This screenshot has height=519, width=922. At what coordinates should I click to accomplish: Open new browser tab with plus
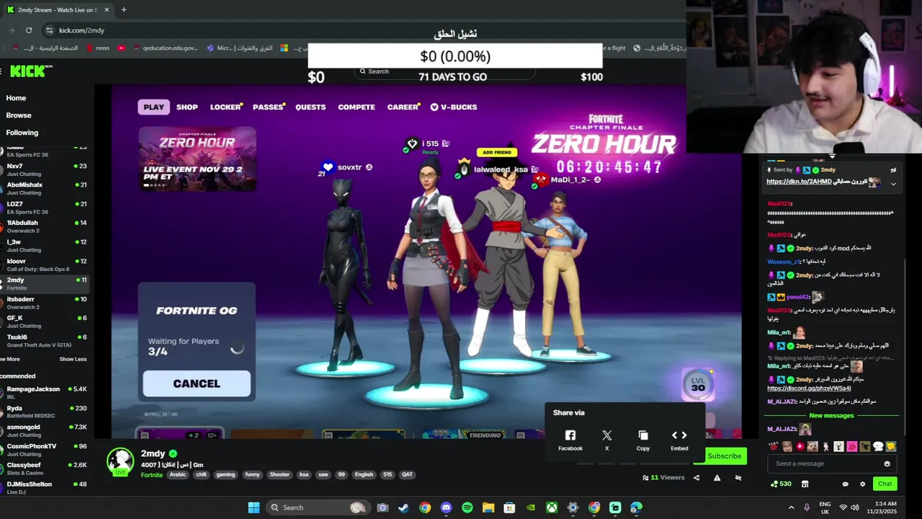coord(124,10)
